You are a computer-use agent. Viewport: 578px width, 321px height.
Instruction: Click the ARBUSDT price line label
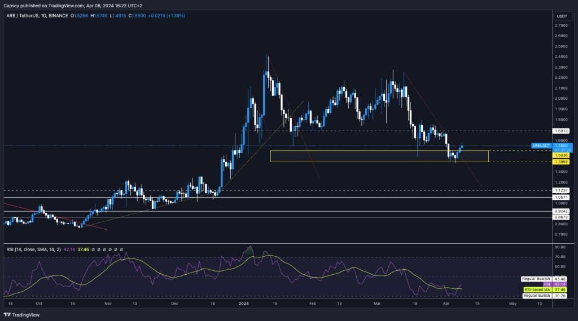[541, 146]
